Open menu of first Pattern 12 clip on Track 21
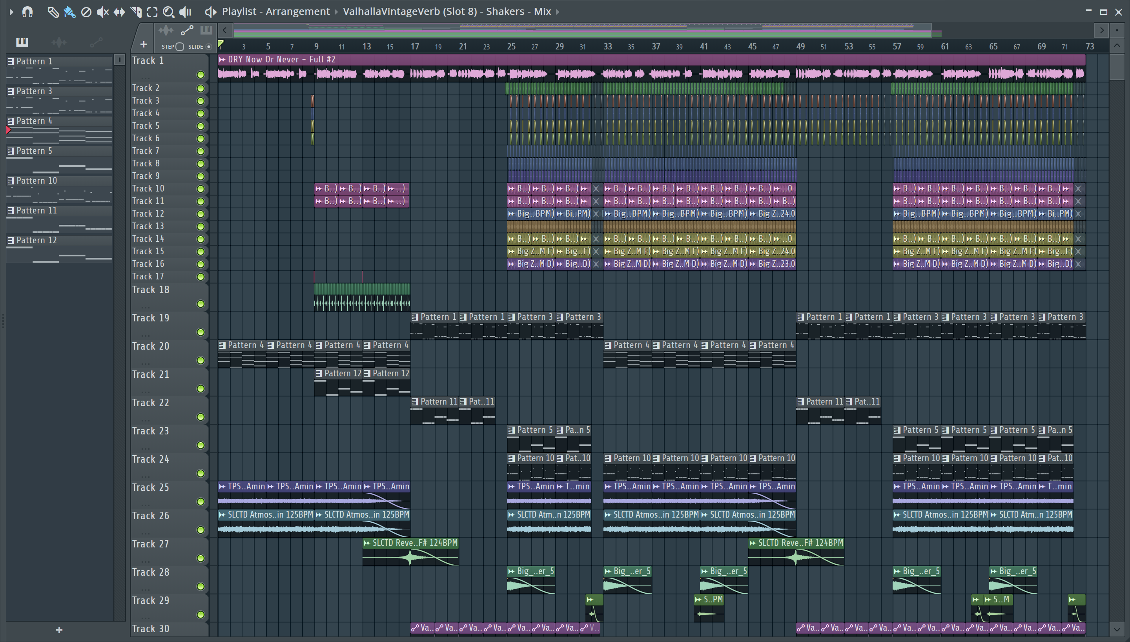The width and height of the screenshot is (1130, 642). pos(319,374)
